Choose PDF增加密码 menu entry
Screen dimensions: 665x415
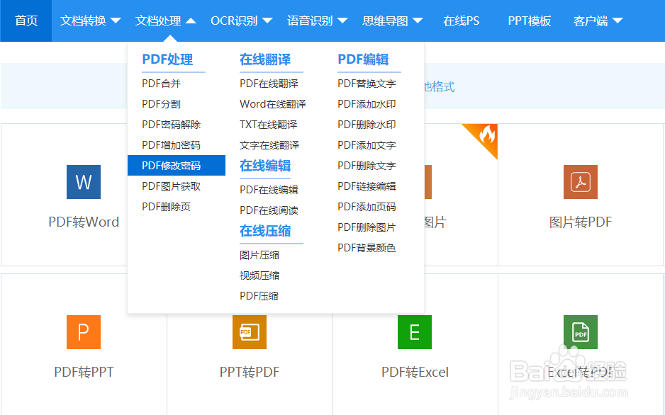[x=171, y=145]
